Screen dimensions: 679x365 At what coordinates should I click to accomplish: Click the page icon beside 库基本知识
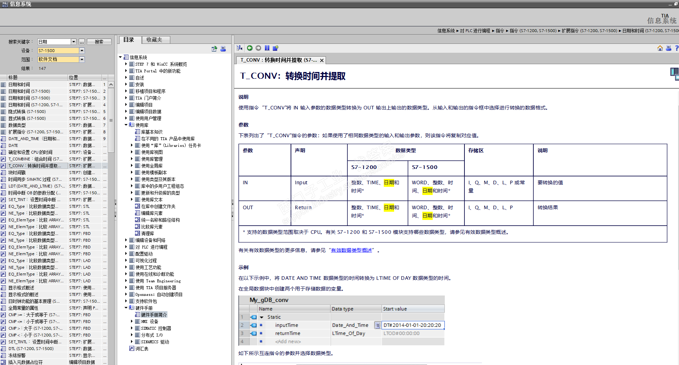point(137,132)
